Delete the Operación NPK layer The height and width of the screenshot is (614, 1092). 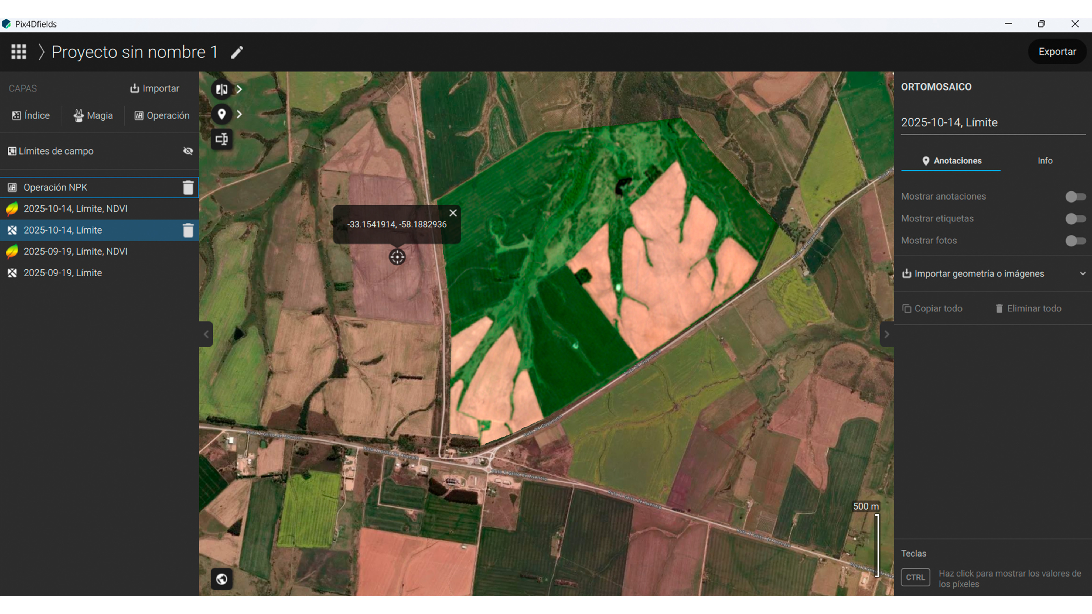coord(188,187)
